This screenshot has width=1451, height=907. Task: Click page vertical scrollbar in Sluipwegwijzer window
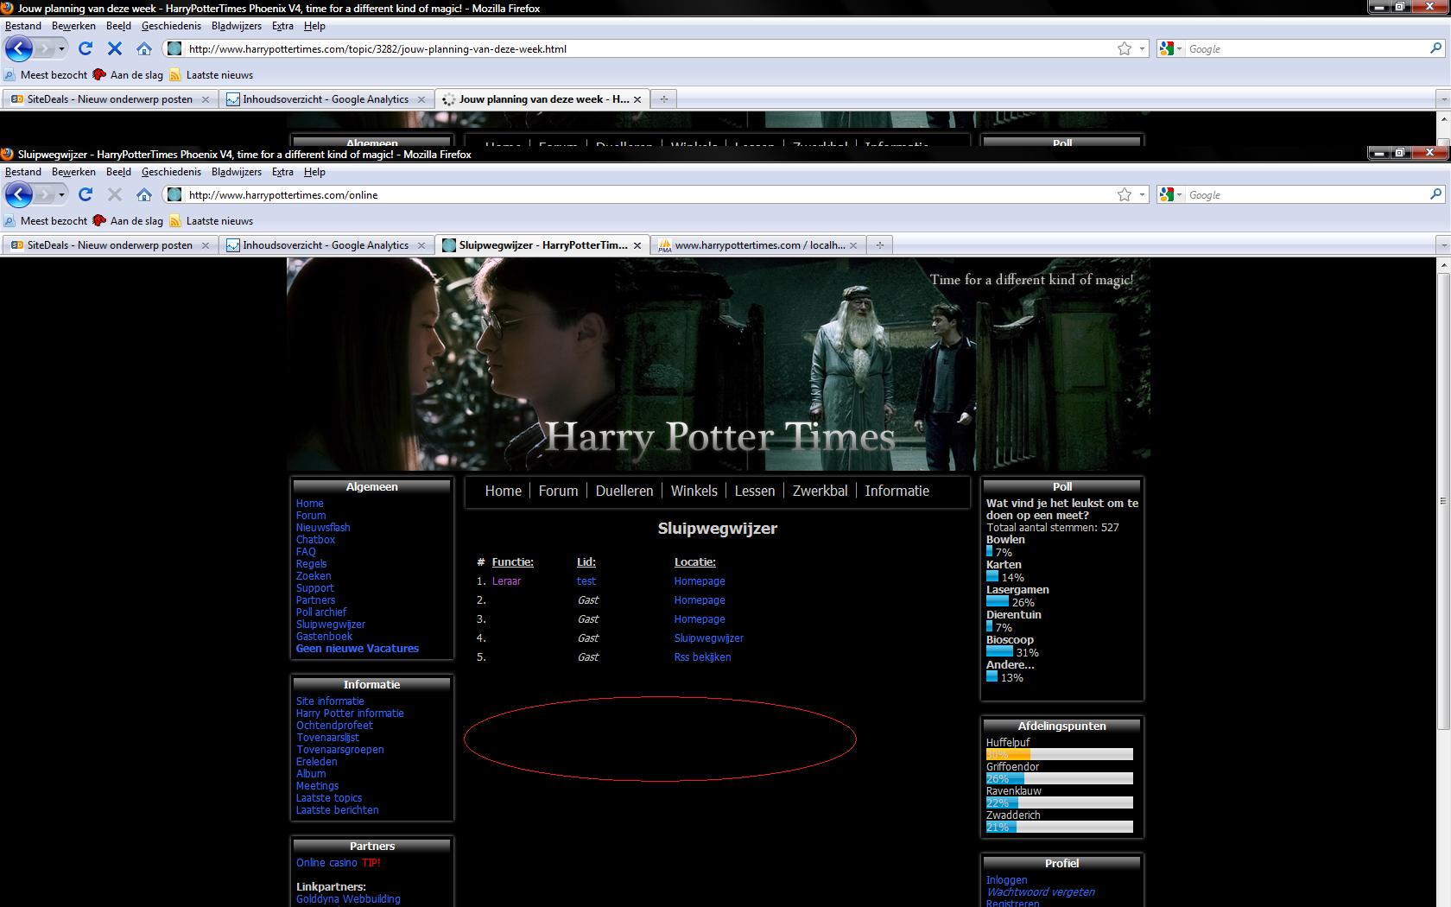[x=1443, y=501]
